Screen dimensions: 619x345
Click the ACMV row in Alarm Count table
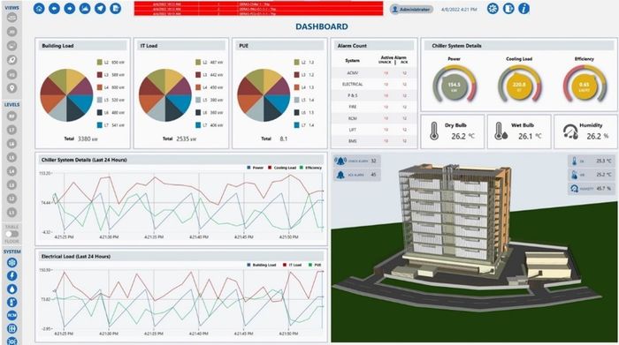(373, 73)
